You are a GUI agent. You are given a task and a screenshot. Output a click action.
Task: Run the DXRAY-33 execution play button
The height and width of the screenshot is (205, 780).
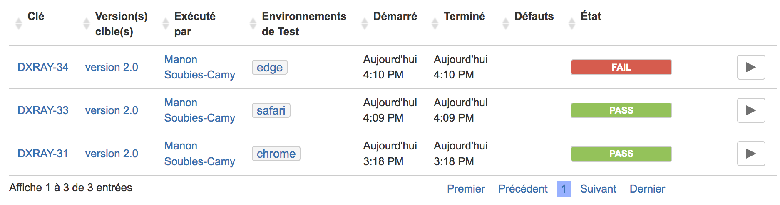(751, 110)
